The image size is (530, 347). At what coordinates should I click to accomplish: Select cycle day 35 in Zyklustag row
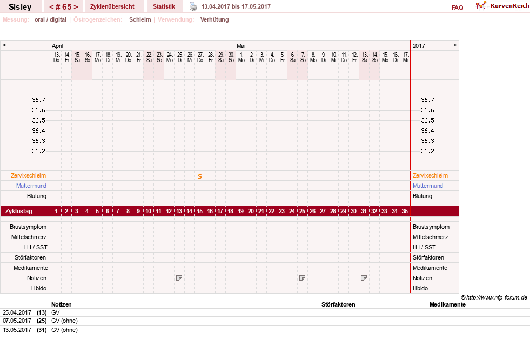coord(405,212)
